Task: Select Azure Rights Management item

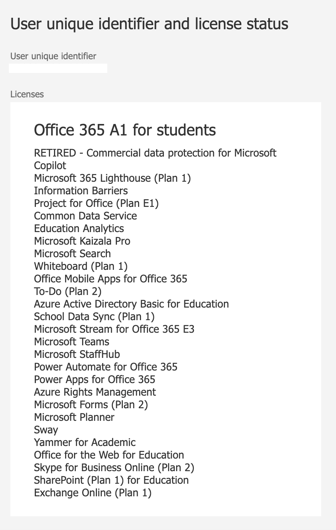Action: click(95, 392)
